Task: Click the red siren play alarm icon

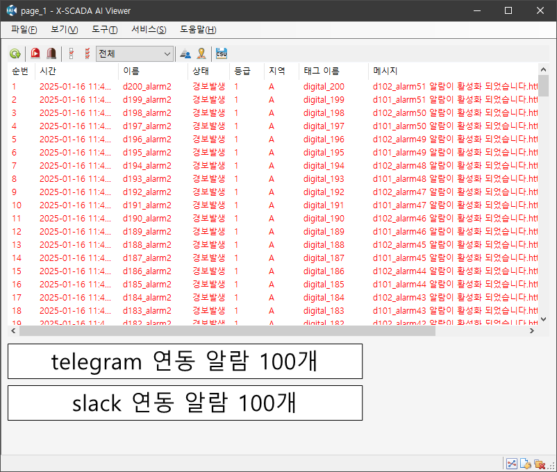Action: 35,53
